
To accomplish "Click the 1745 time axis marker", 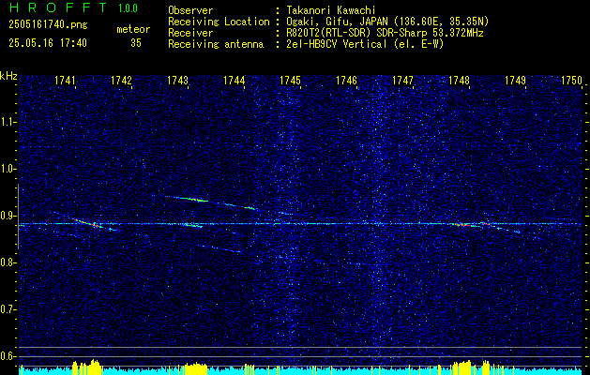I will (290, 81).
